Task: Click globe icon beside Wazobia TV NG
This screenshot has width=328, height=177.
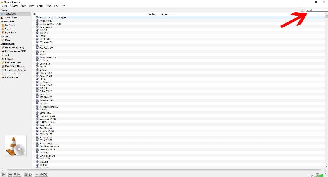Action: [x=37, y=131]
